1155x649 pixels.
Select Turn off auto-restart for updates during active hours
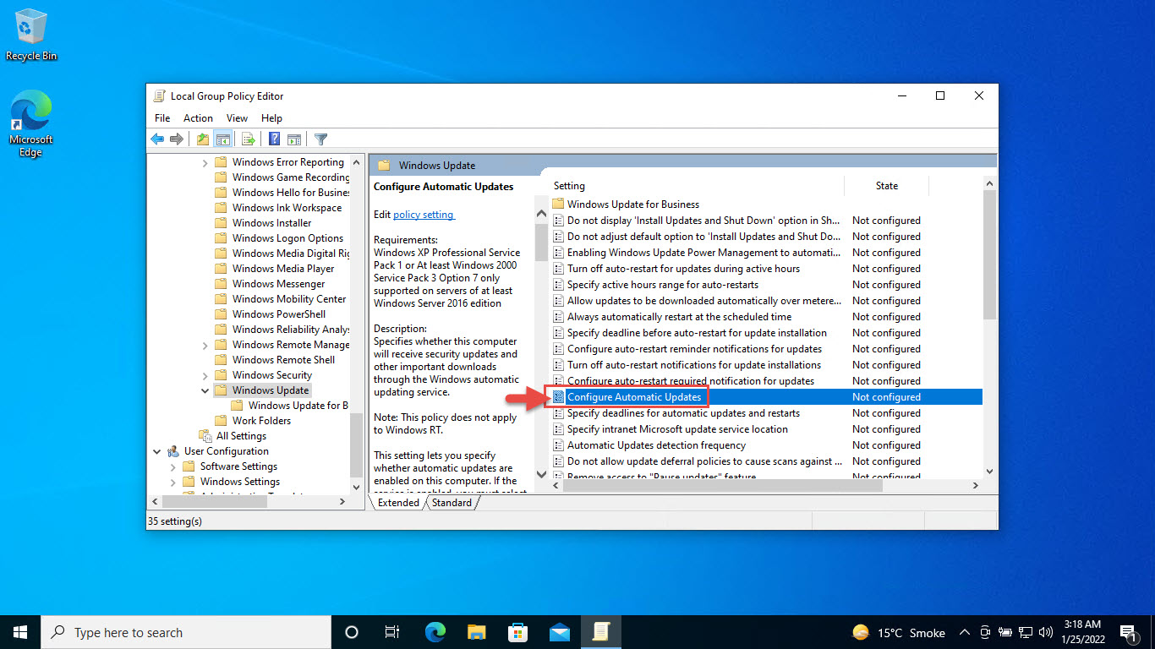pos(683,269)
